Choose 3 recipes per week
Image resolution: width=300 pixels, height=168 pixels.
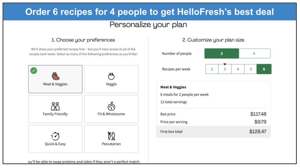(x=225, y=69)
